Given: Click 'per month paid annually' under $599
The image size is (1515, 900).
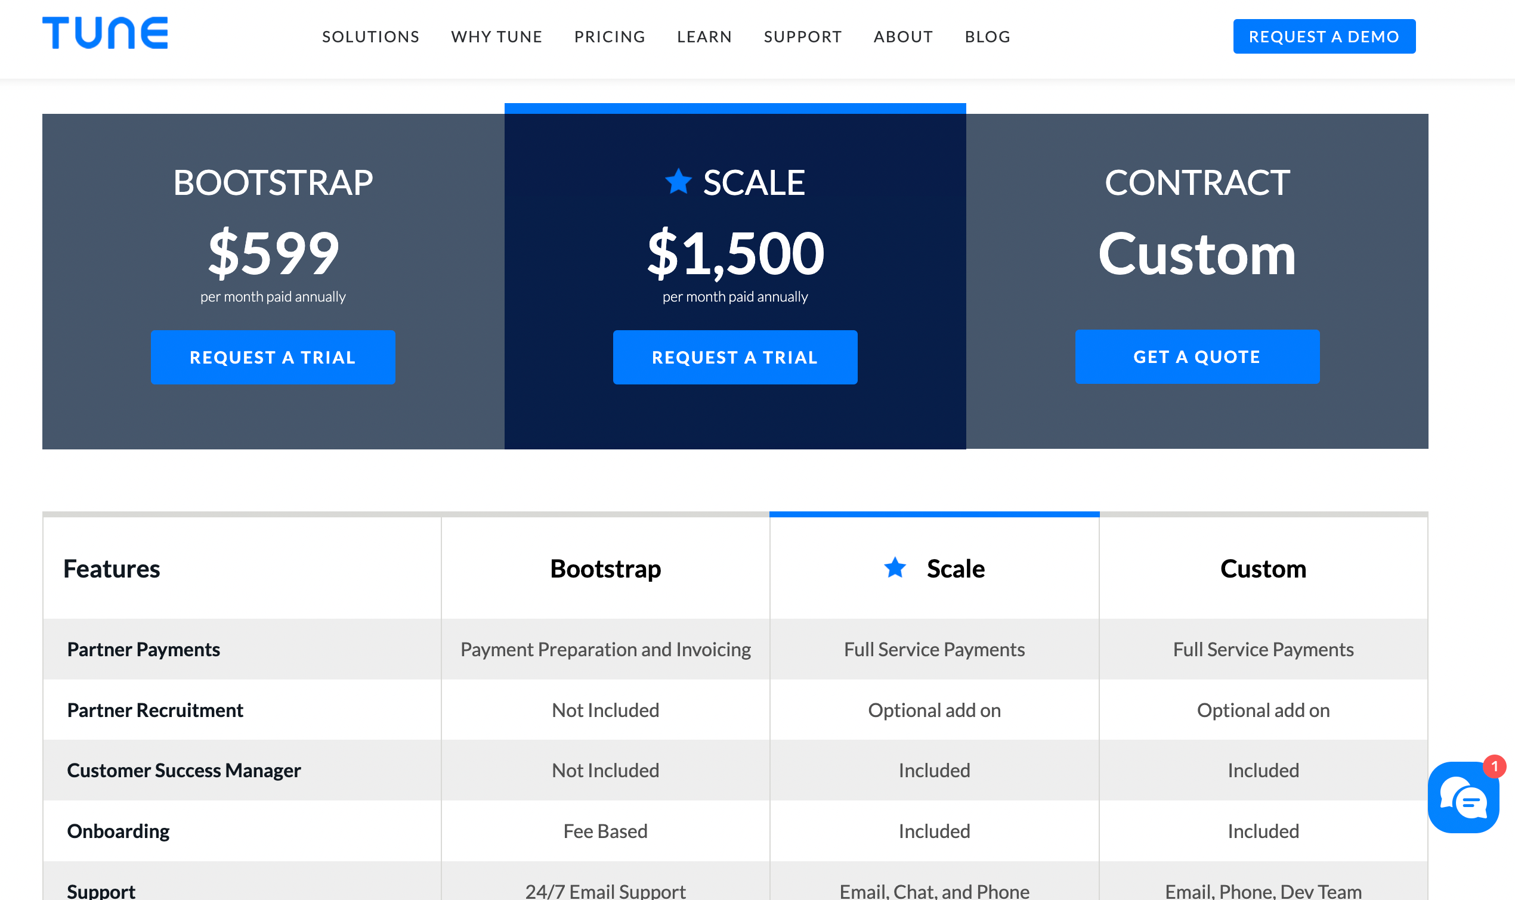Looking at the screenshot, I should 273,297.
